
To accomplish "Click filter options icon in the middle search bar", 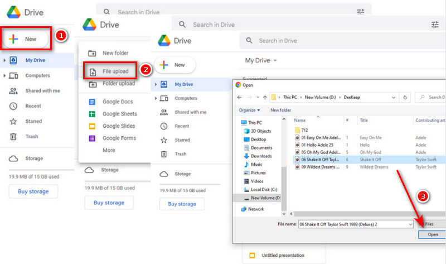I will point(435,25).
